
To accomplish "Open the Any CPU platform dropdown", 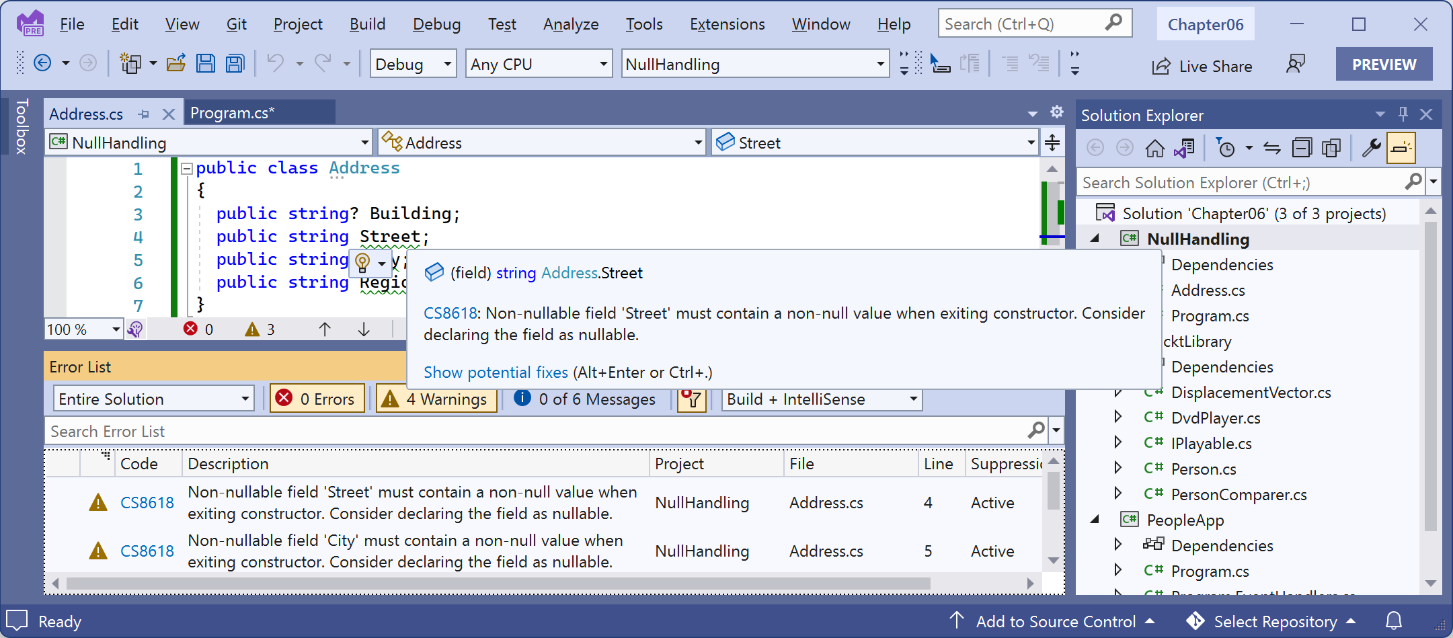I will click(539, 64).
